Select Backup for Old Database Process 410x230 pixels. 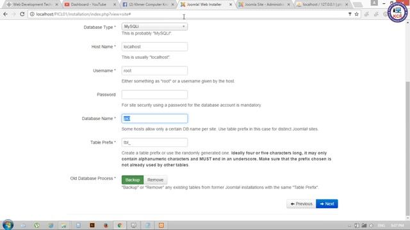[x=133, y=180]
